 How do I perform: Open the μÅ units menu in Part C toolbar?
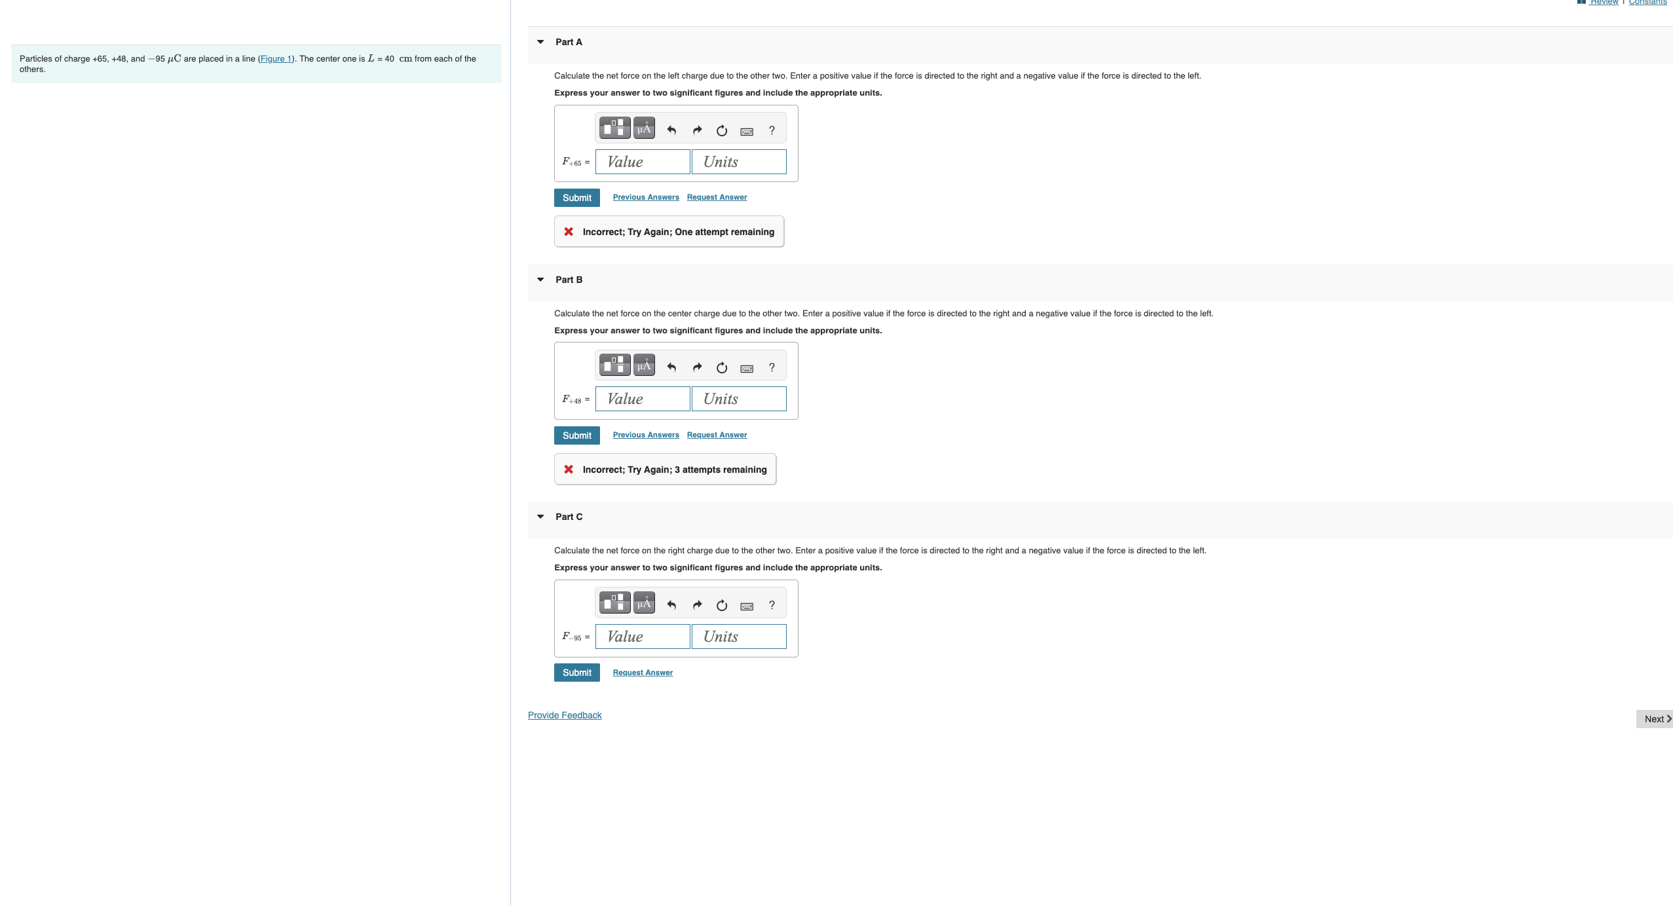pos(643,602)
